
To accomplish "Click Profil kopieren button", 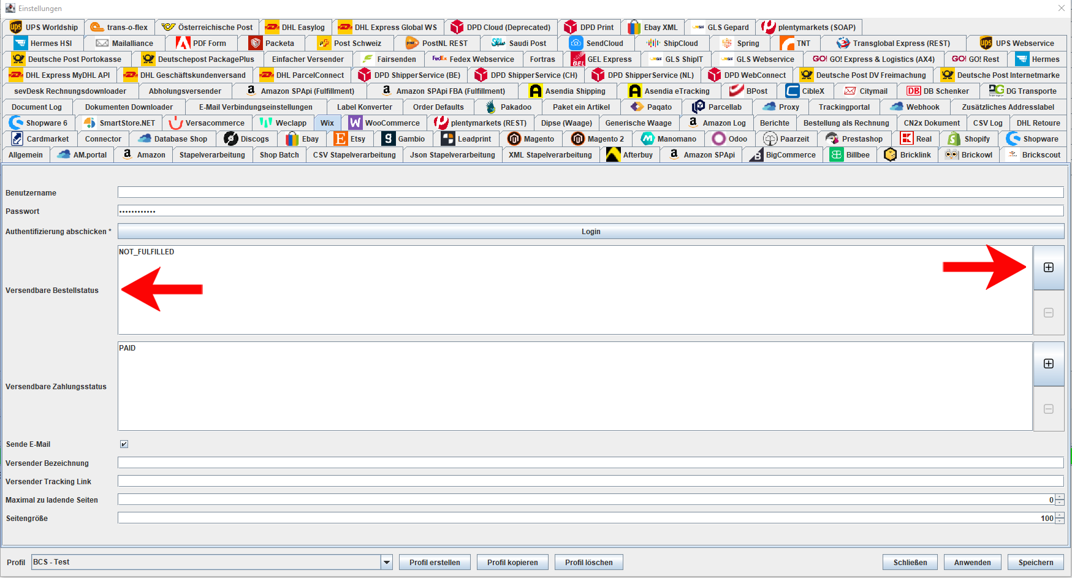I will click(x=512, y=562).
